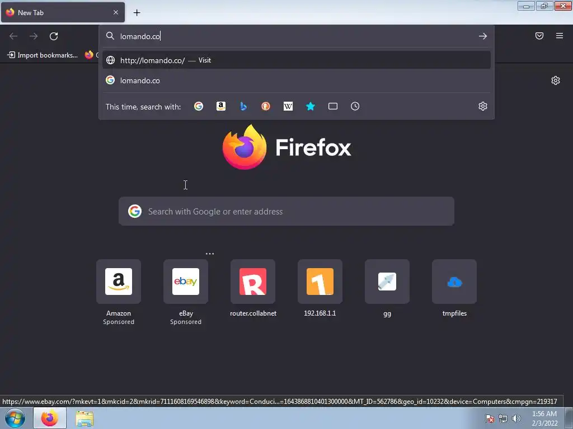This screenshot has height=429, width=573.
Task: Search this time with DuckDuckGo
Action: [266, 106]
